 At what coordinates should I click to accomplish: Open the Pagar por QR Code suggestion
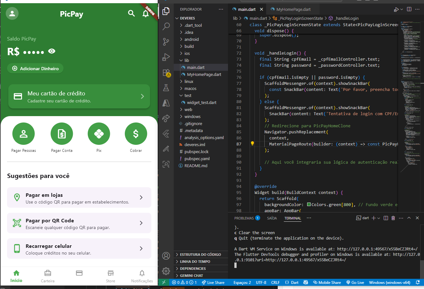79,223
